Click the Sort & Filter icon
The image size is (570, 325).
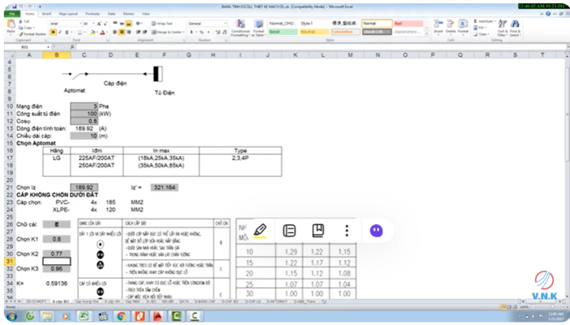point(502,27)
